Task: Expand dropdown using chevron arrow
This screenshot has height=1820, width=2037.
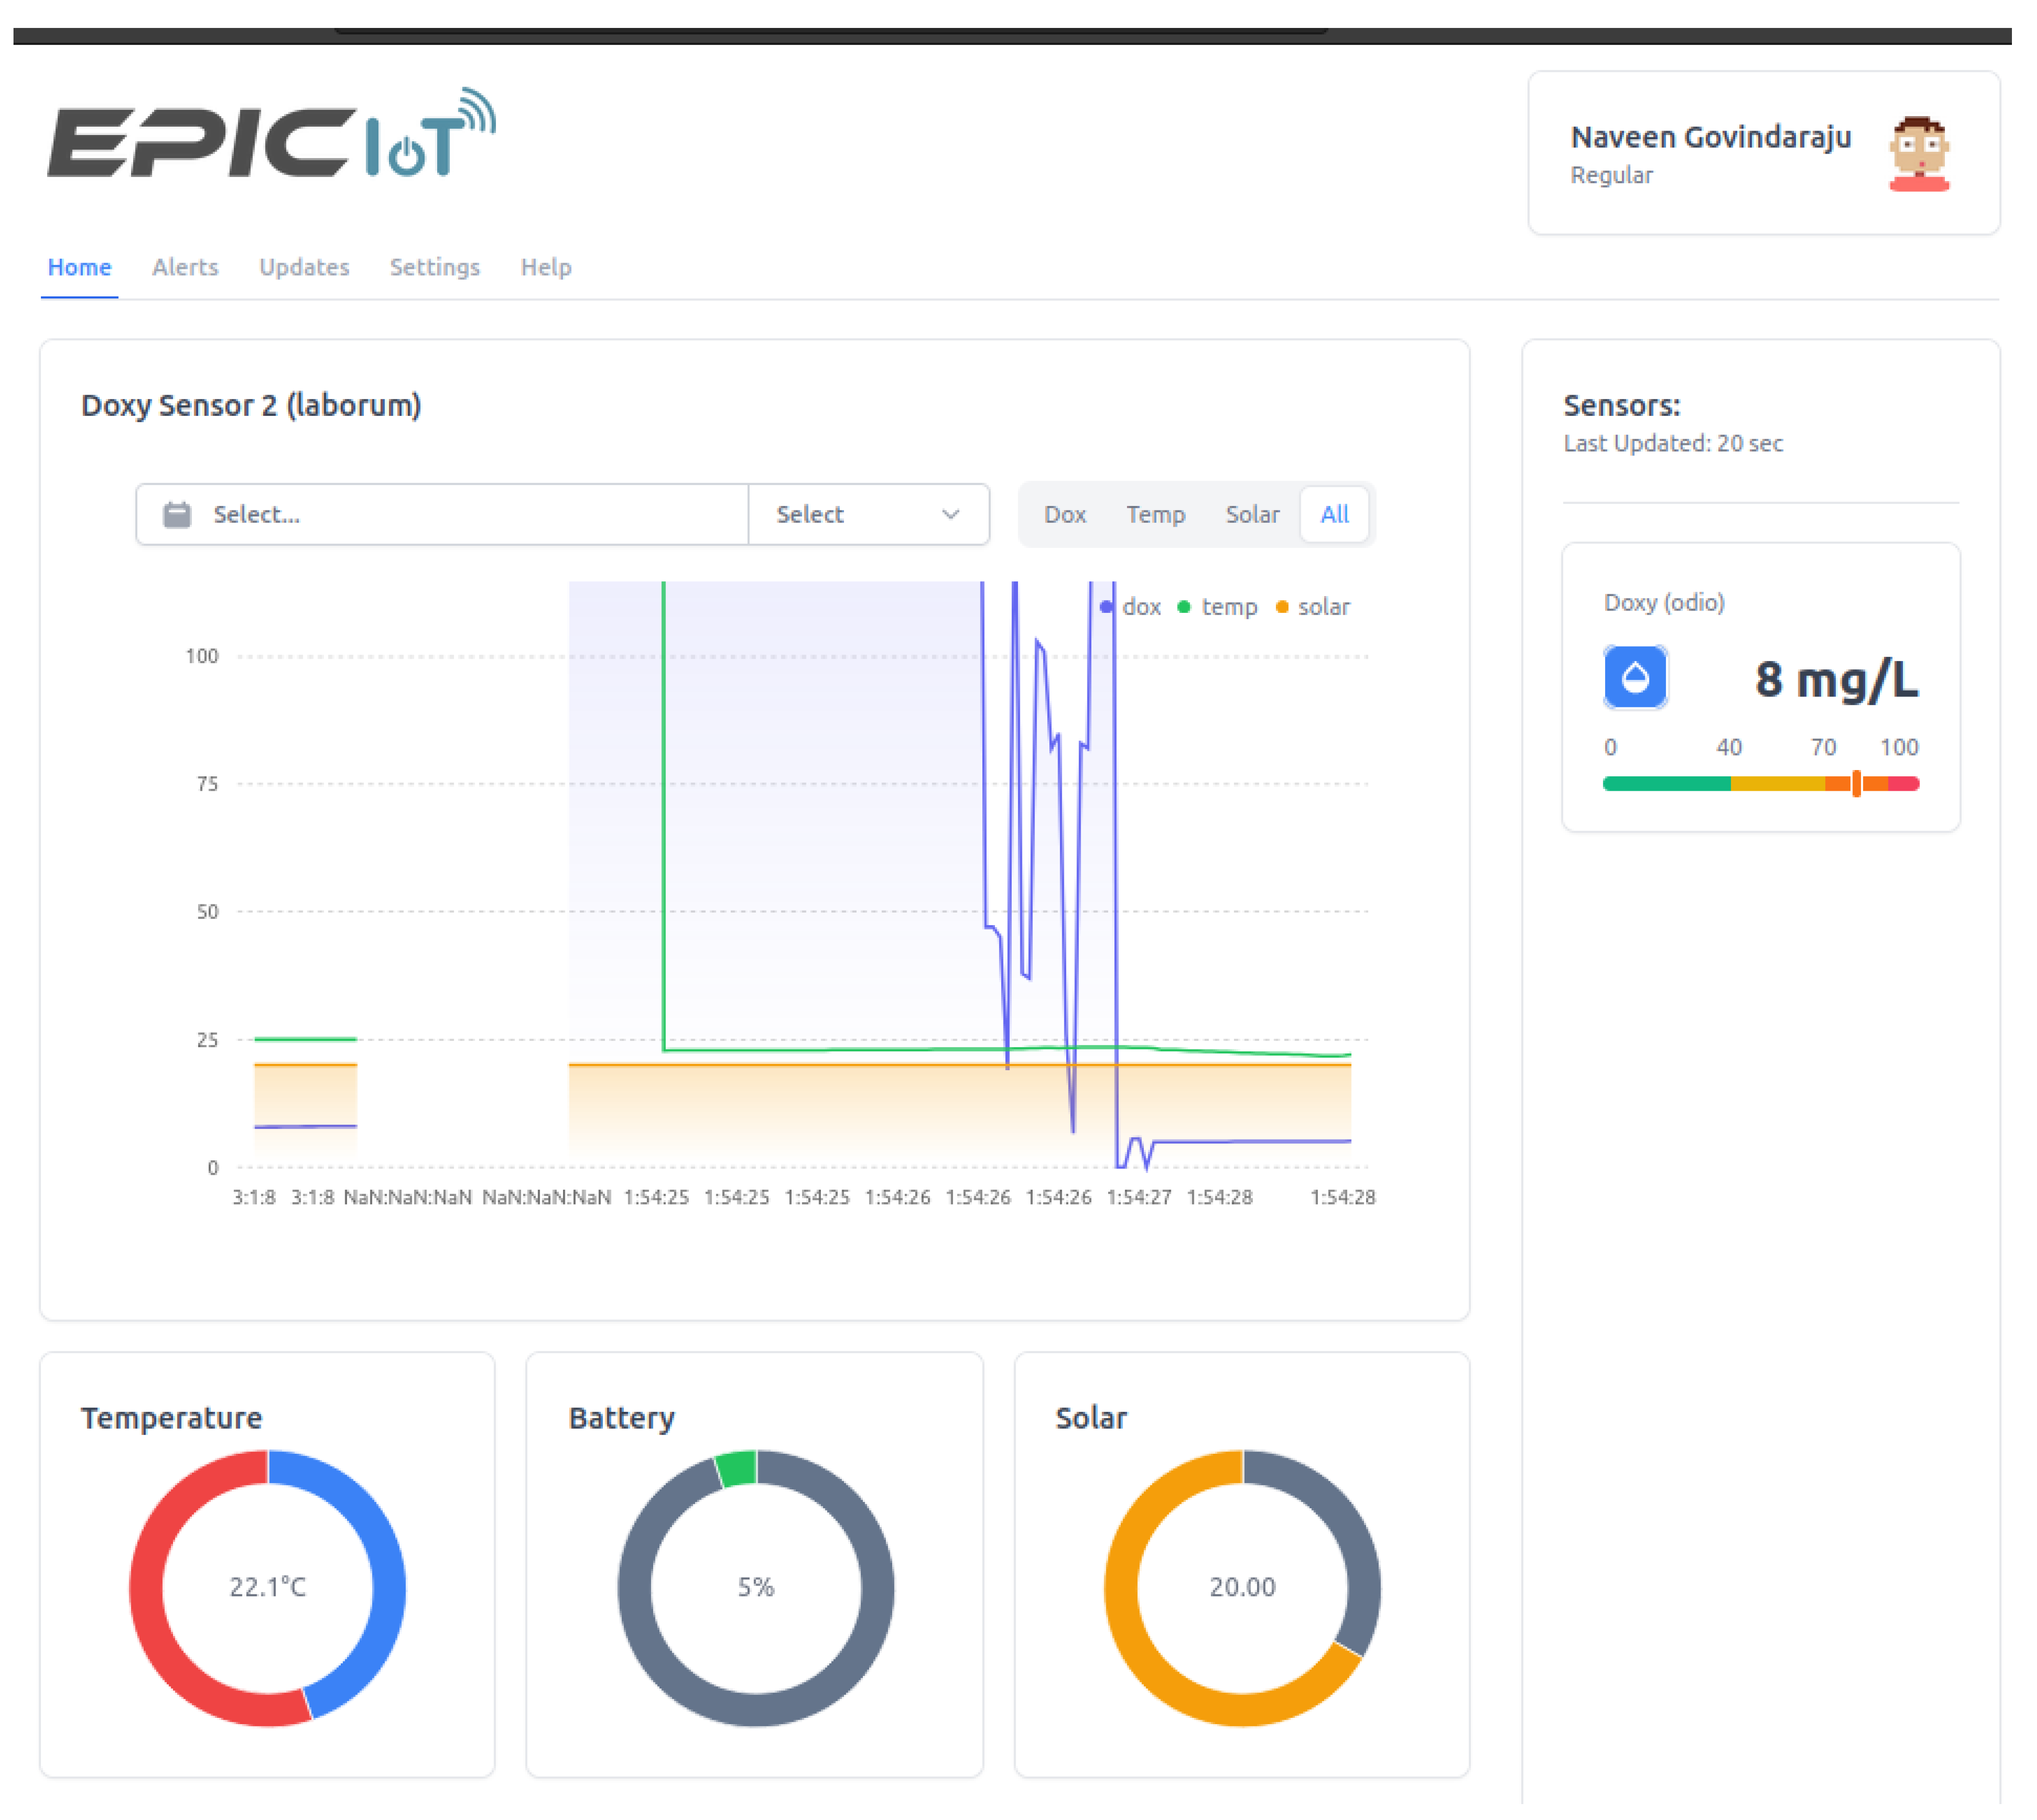Action: (x=951, y=514)
